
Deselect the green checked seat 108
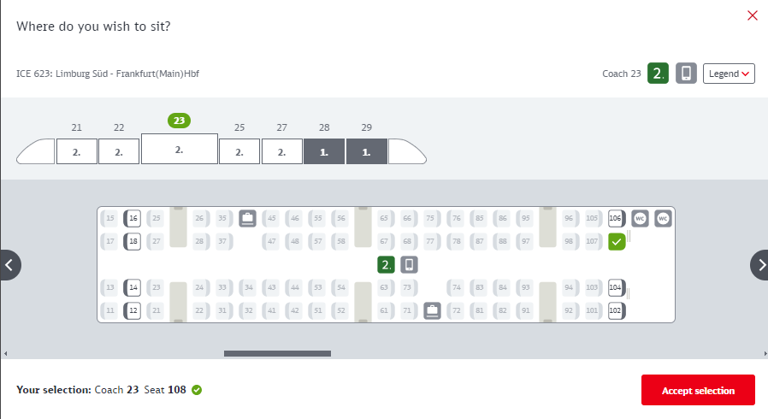[x=617, y=242]
